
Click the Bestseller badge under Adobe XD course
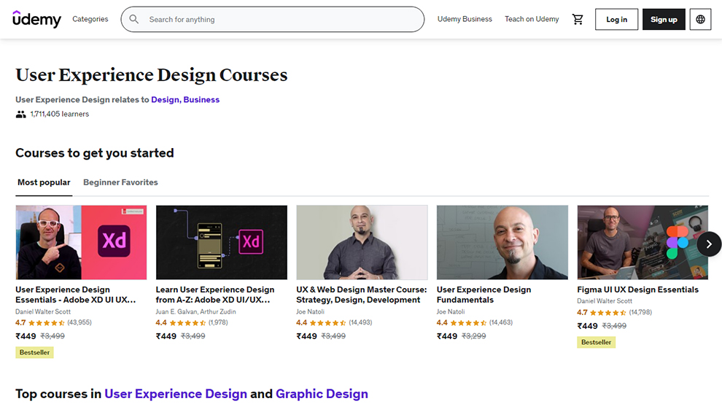[x=34, y=352]
